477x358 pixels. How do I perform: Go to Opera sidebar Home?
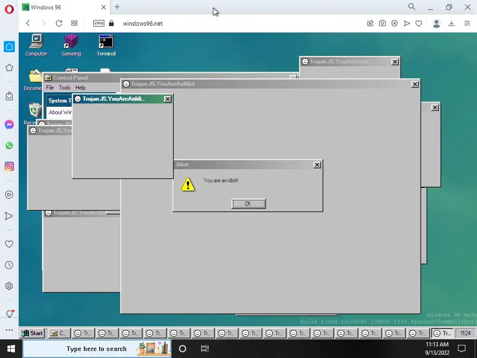click(x=9, y=47)
